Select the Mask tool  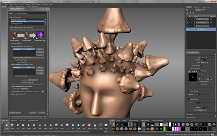pyautogui.click(x=101, y=126)
